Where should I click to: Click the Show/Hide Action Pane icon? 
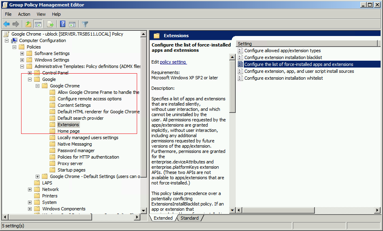point(72,24)
